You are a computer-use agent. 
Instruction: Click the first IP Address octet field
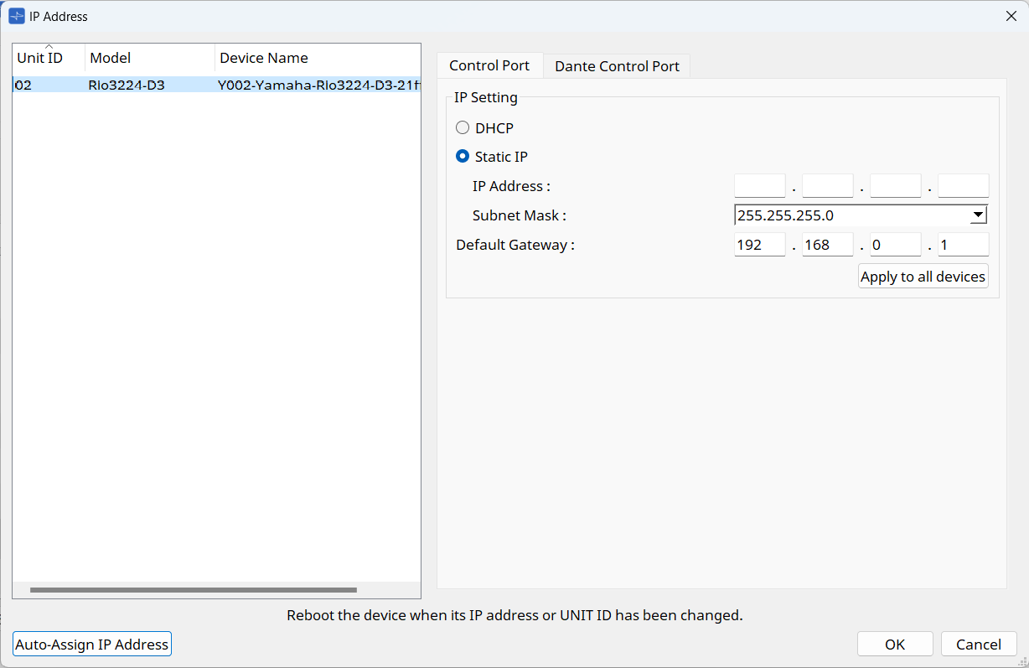[759, 186]
